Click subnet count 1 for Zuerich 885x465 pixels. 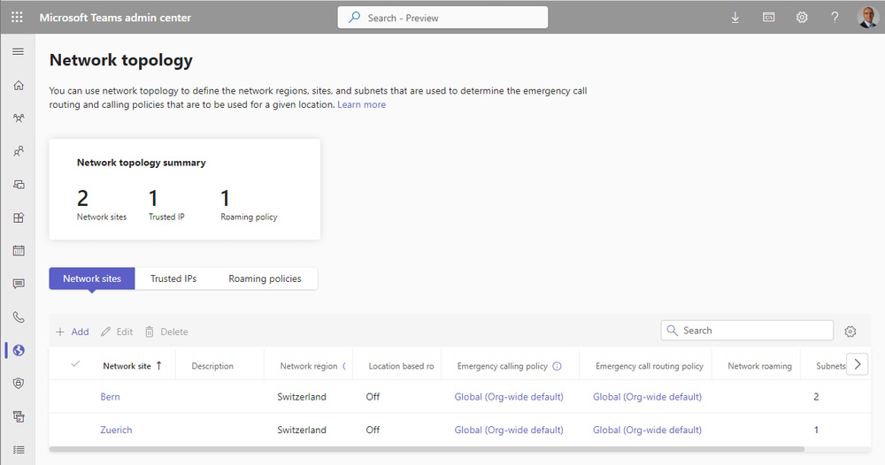[x=816, y=430]
